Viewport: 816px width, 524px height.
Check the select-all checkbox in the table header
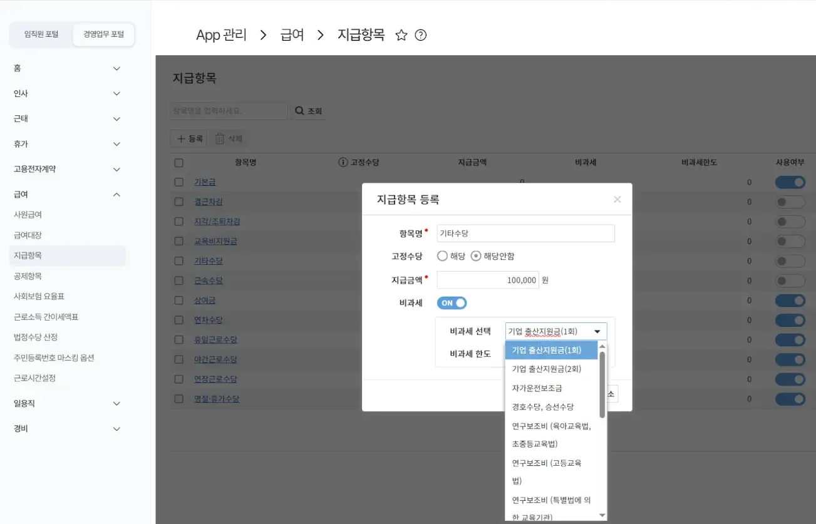178,162
